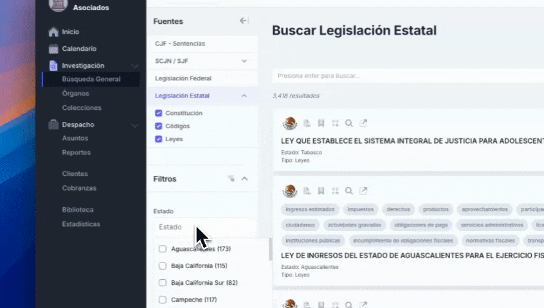Download PDF of Ley de Ingresos Aguascalientes

[307, 191]
